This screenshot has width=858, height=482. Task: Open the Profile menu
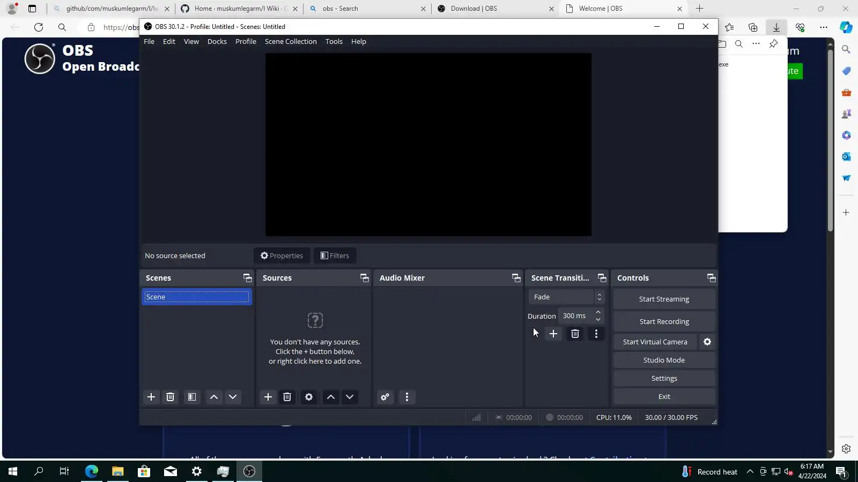[246, 42]
